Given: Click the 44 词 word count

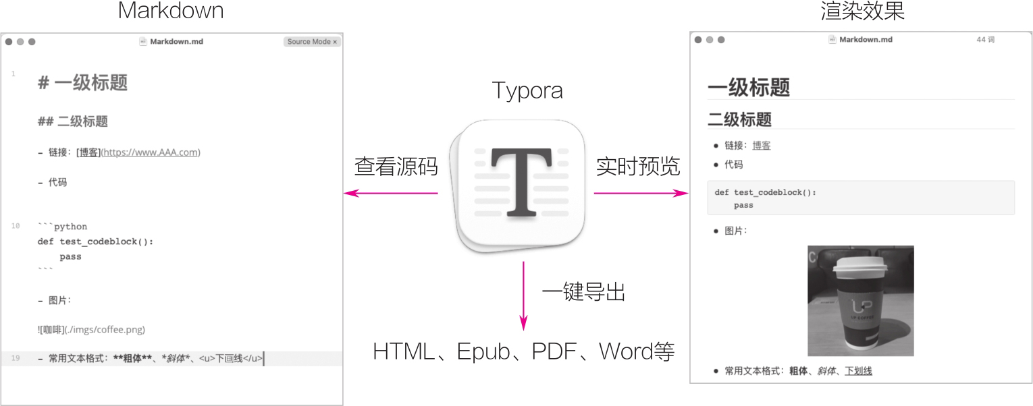Looking at the screenshot, I should point(985,40).
